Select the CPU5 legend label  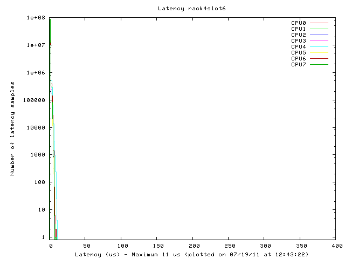298,53
